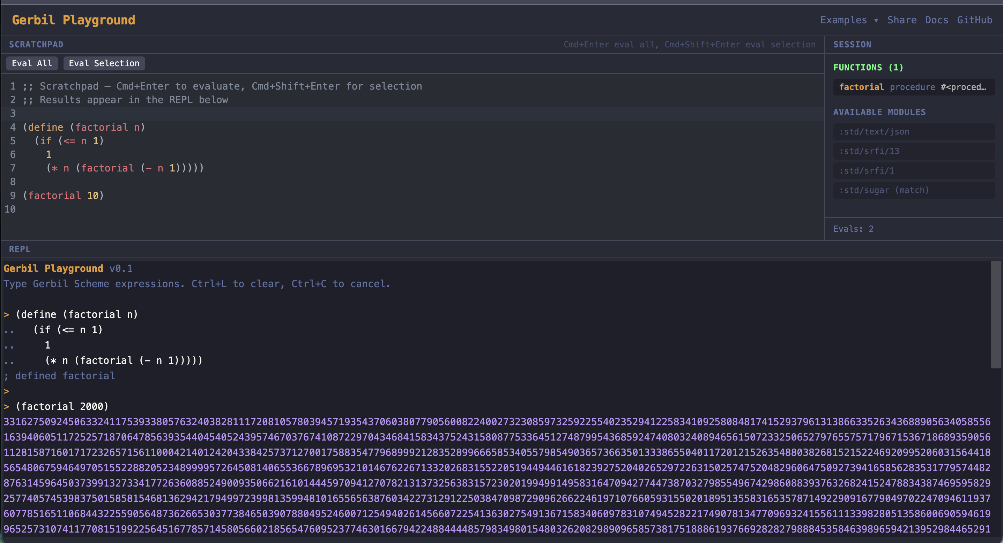The image size is (1003, 543).
Task: Open the GitHub link
Action: point(974,20)
